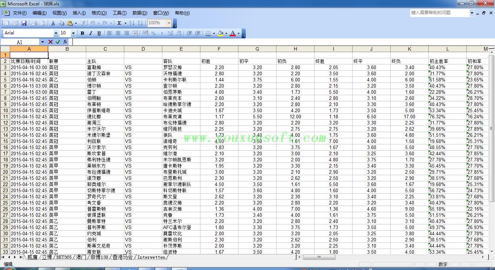Open Insert Function with the fx icon
Screen dimensions: 495x270
[65, 42]
